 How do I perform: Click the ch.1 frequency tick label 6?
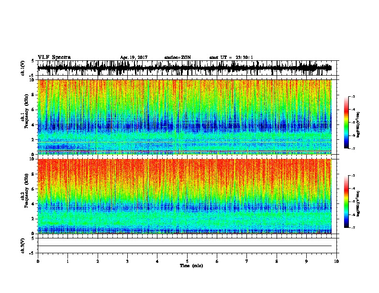[33, 110]
